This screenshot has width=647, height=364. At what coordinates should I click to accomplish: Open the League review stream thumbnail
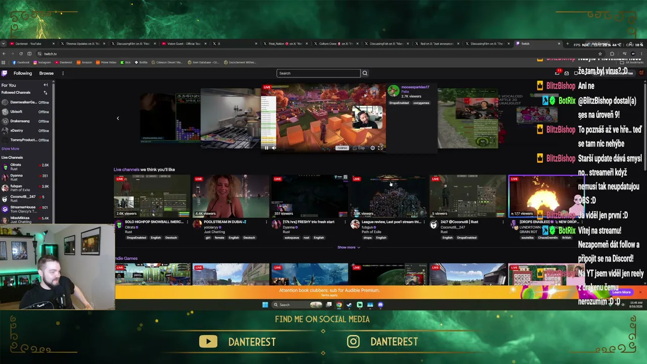[x=389, y=196]
